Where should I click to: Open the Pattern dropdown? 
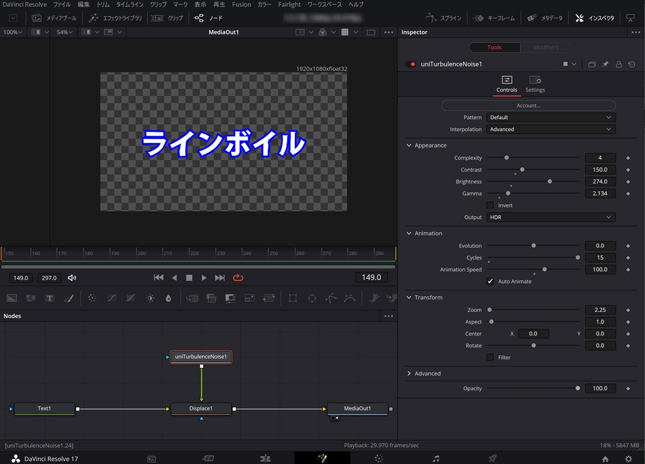point(551,117)
